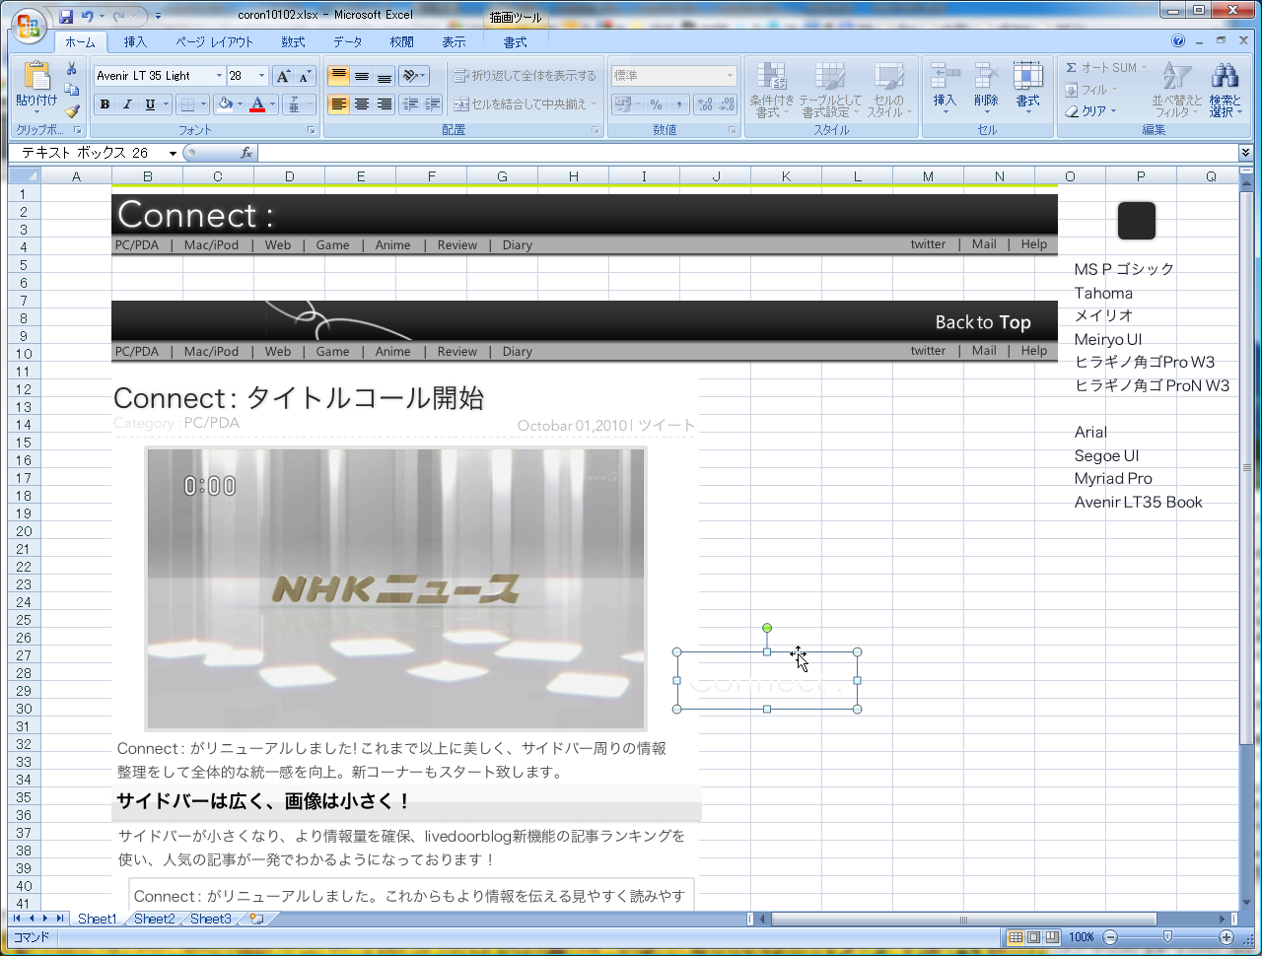The image size is (1262, 956).
Task: Toggle align text left
Action: pyautogui.click(x=338, y=104)
